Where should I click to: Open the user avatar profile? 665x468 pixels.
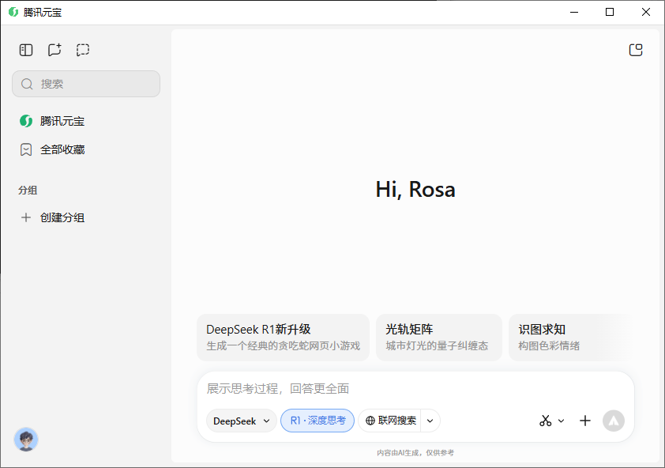[26, 440]
